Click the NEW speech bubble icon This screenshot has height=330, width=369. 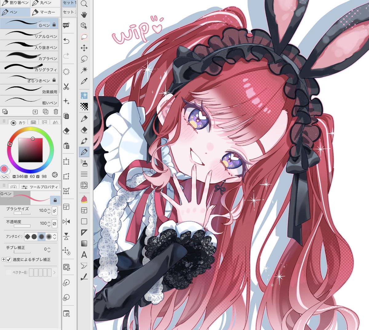(66, 26)
